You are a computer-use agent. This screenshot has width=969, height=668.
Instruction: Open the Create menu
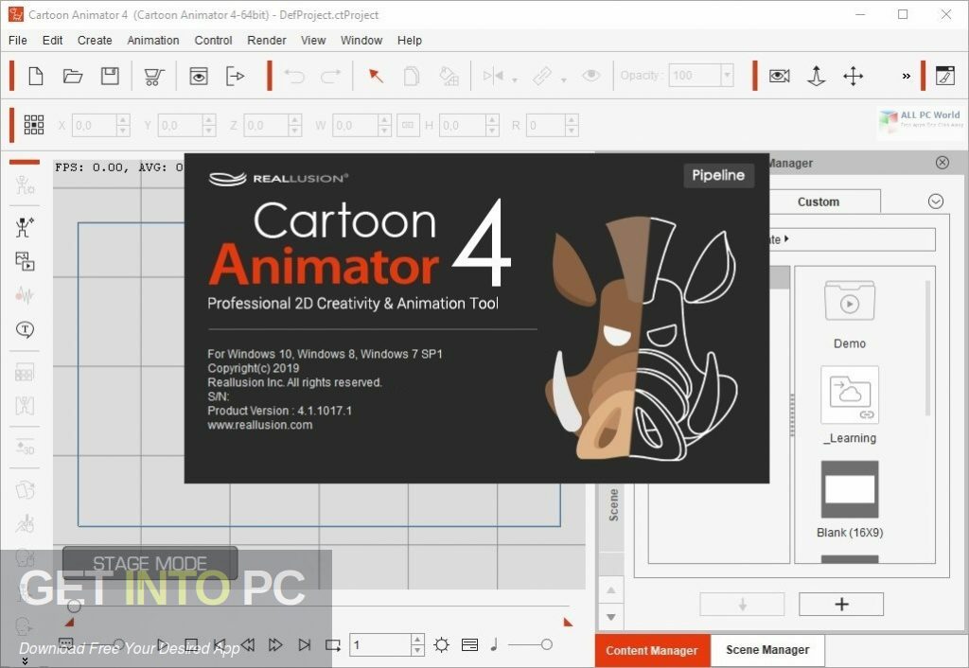[x=95, y=40]
